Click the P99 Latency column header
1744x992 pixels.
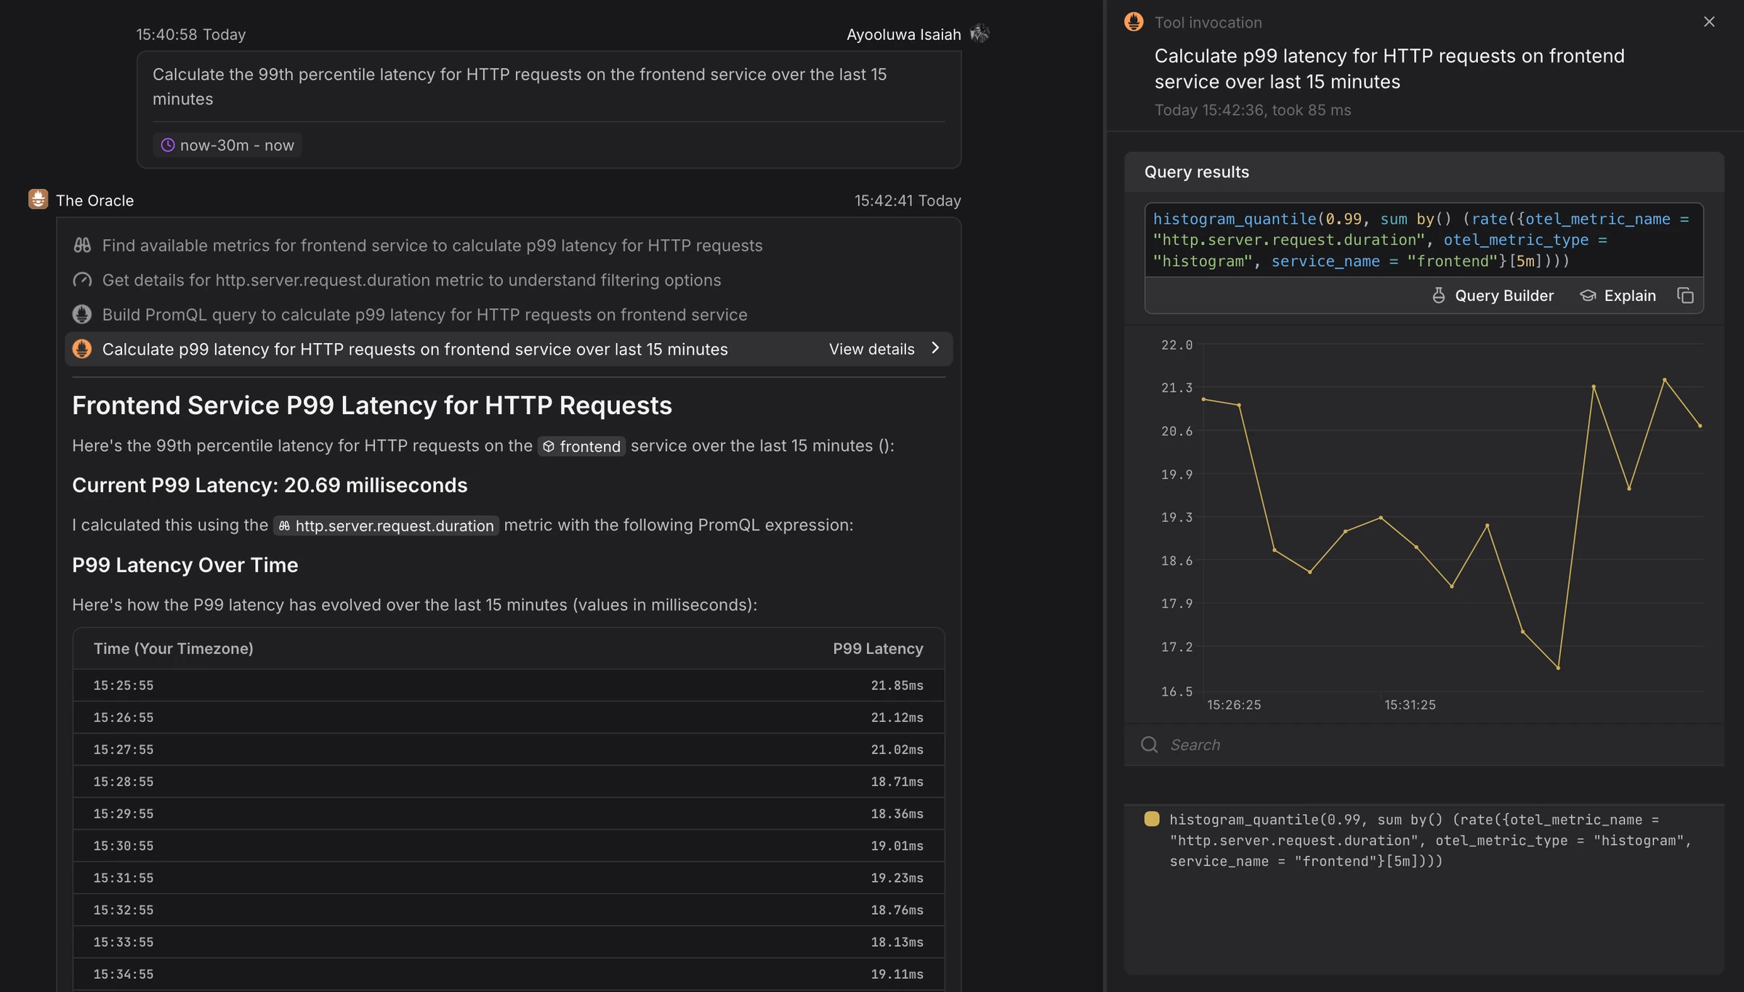[x=878, y=648]
